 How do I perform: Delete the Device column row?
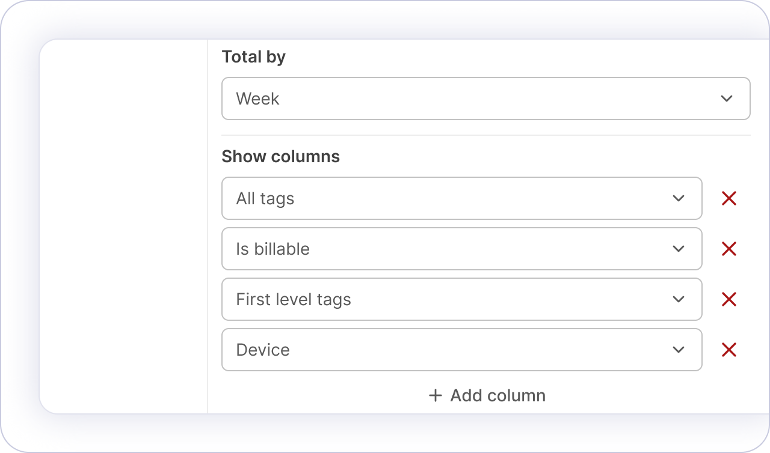point(728,350)
